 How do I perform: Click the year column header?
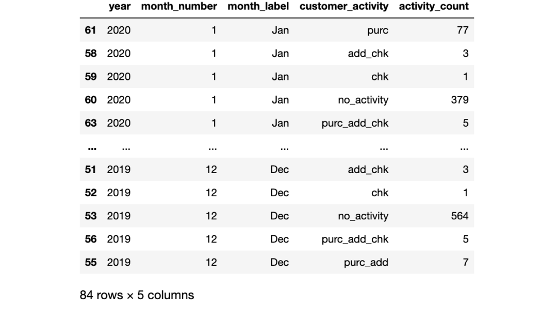[x=119, y=6]
